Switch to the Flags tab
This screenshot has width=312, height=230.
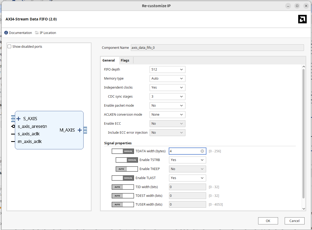click(x=125, y=60)
